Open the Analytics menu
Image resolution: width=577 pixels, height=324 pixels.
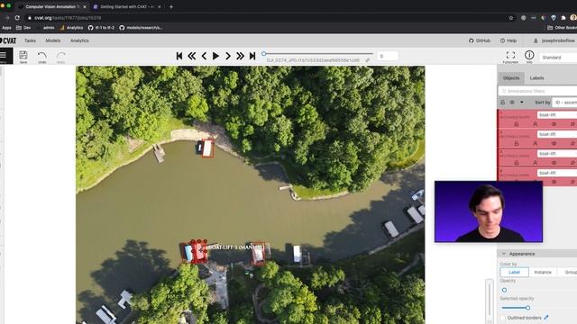79,40
